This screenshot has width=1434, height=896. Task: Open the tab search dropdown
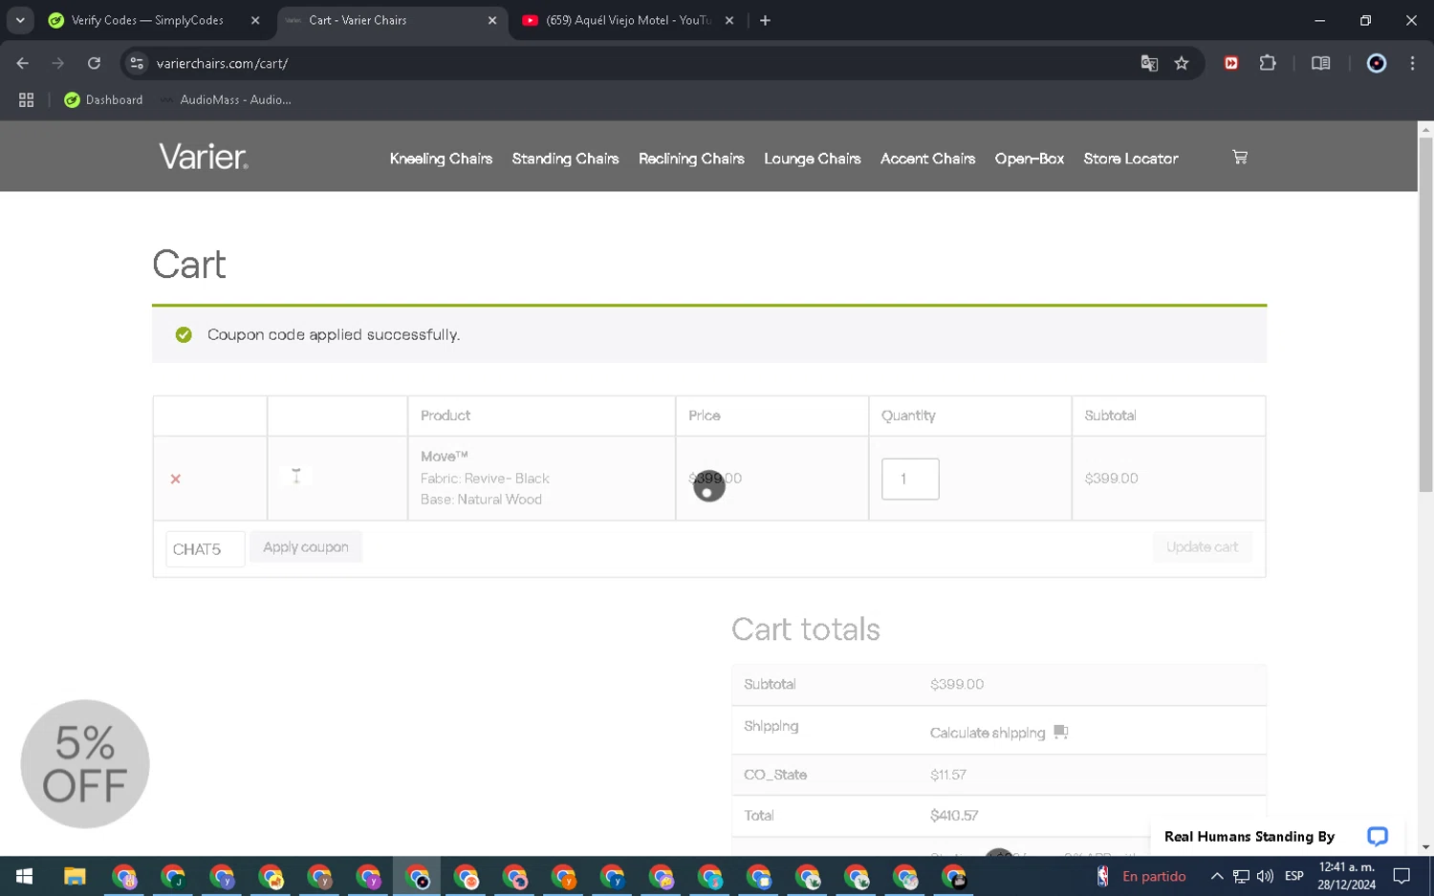[x=20, y=20]
